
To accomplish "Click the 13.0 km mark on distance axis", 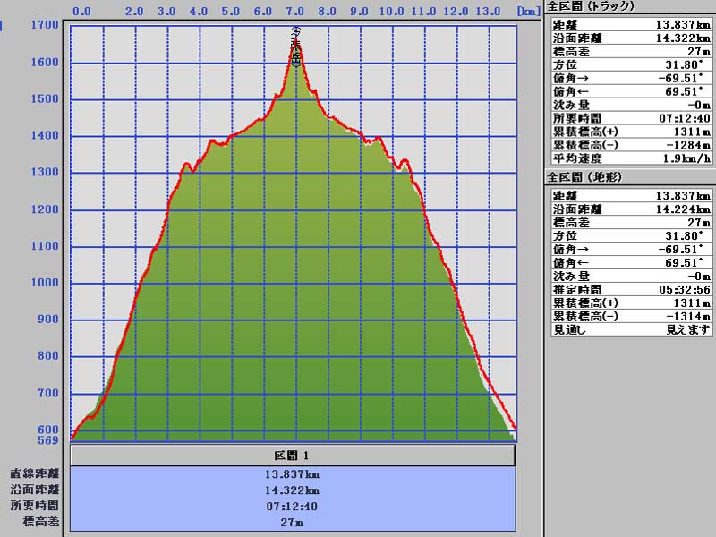I will [x=489, y=12].
